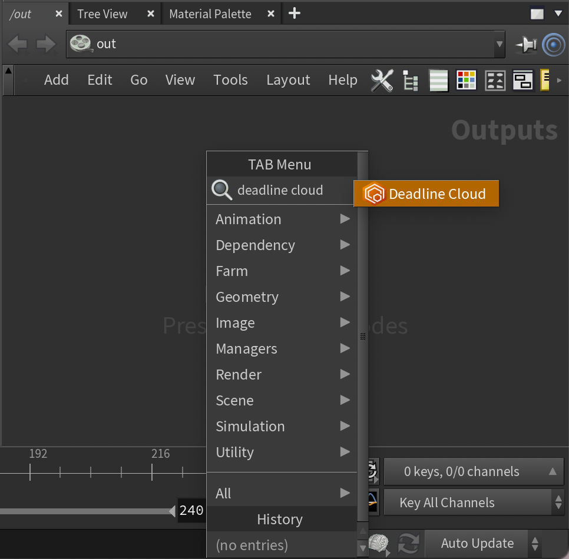Open the Key All Channels options spinner
569x559 pixels.
pos(557,502)
